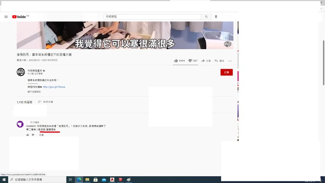Open the Windows Start menu
The height and width of the screenshot is (183, 325).
click(4, 179)
